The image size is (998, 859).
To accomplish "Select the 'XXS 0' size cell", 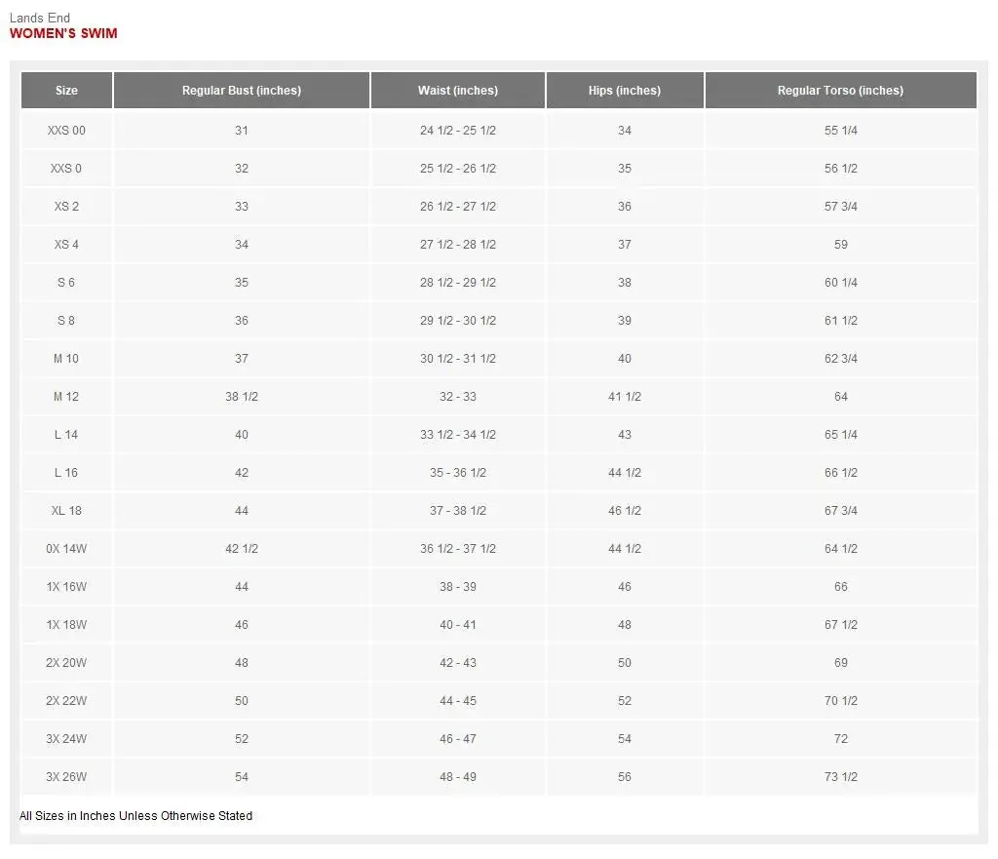I will pos(66,168).
